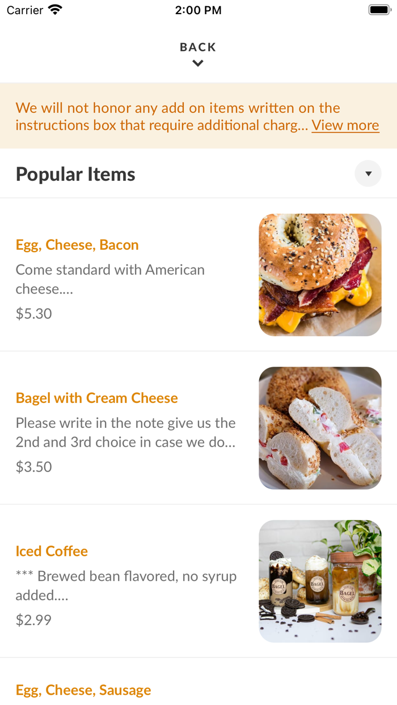This screenshot has height=705, width=397.
Task: Select the Bagel with Cream Cheese item
Action: tap(95, 398)
